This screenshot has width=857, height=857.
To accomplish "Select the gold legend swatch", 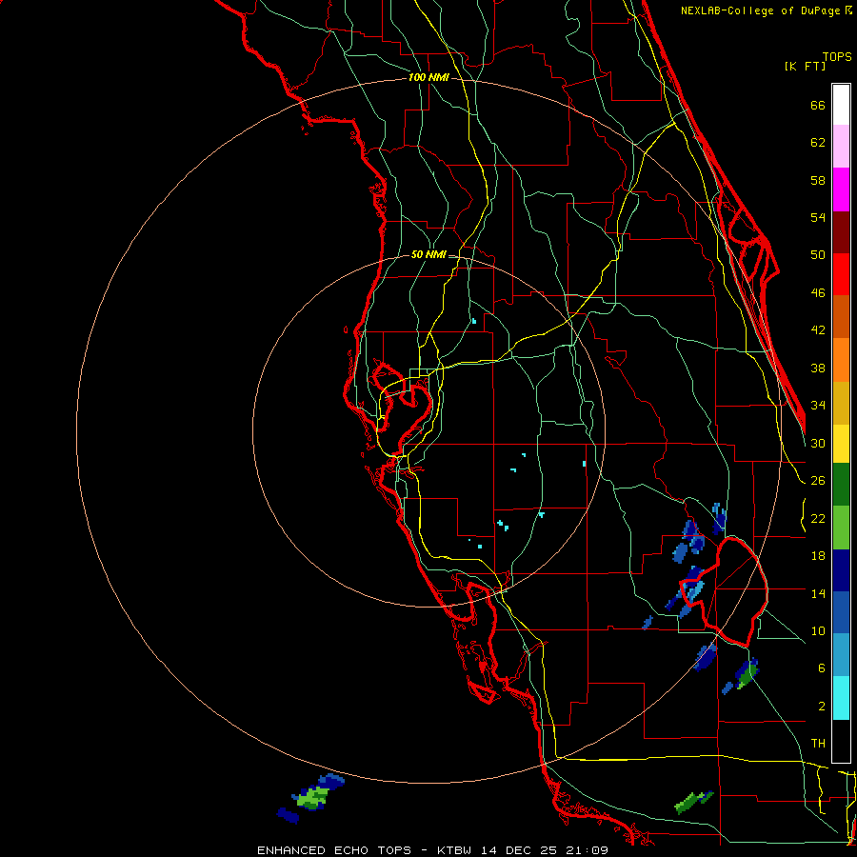I will click(841, 403).
